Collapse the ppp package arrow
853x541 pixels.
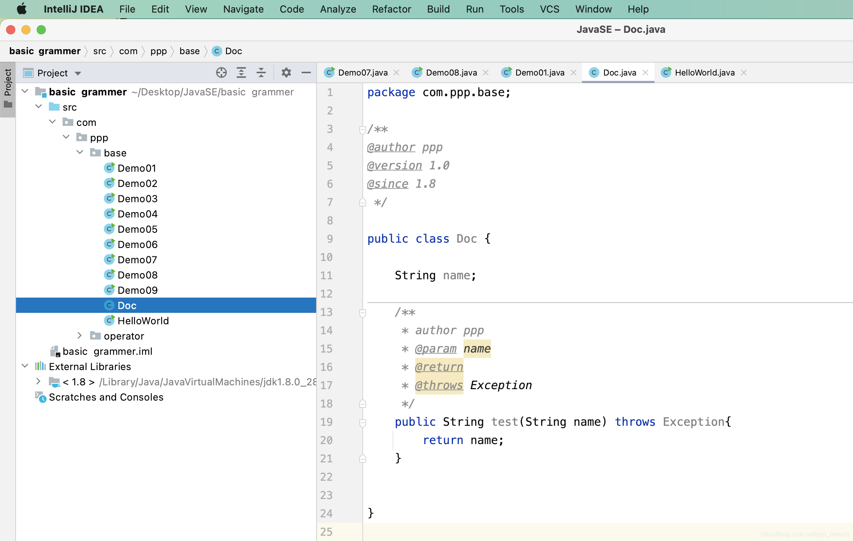66,137
